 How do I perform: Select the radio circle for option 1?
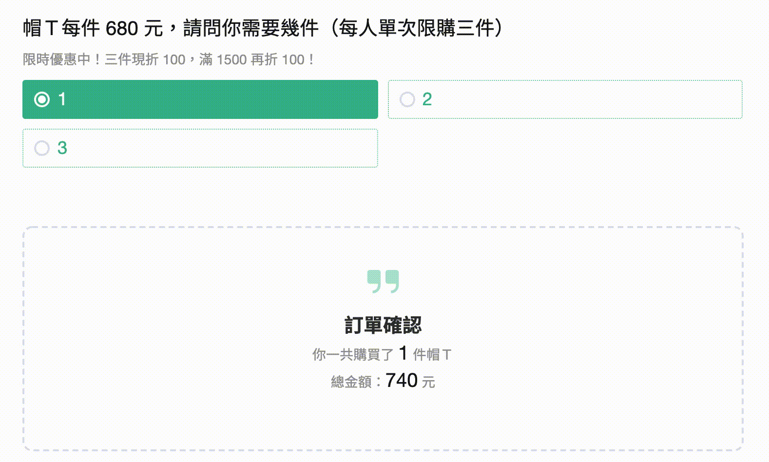42,99
